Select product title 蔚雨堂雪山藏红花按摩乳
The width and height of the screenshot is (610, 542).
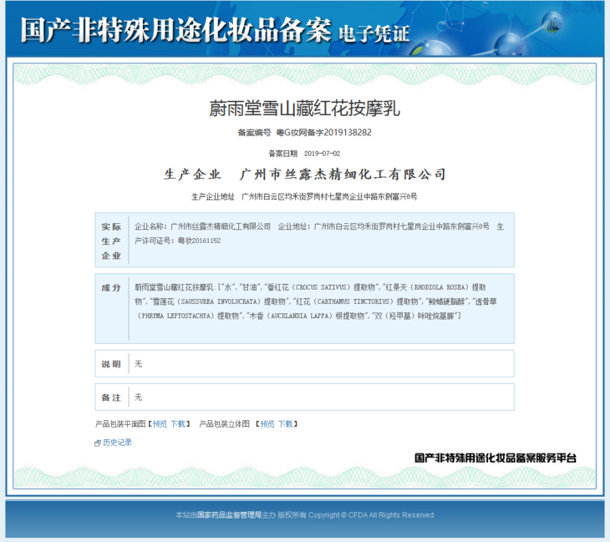pos(304,108)
